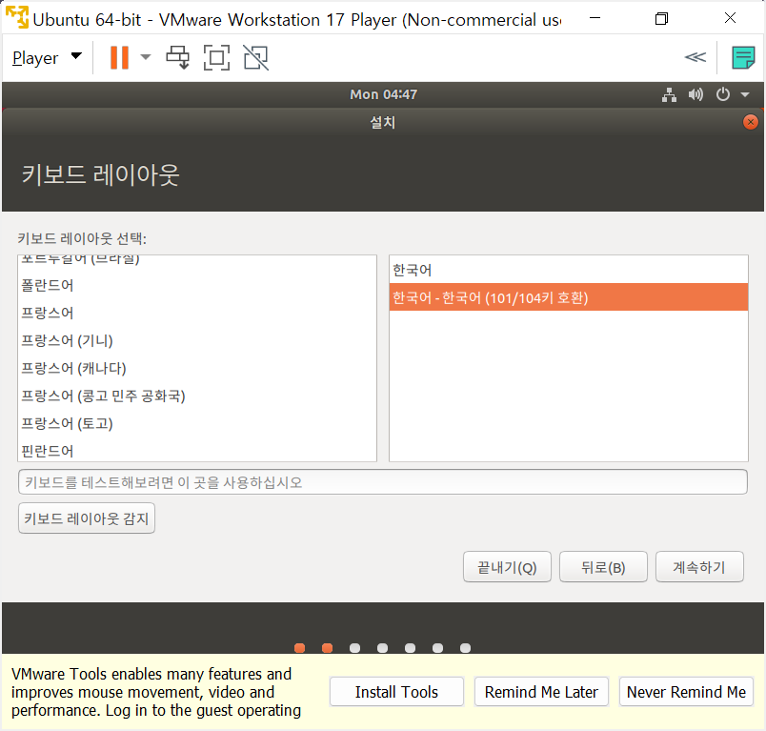Select 프랑스어 (토고) layout
Image resolution: width=766 pixels, height=731 pixels.
coord(197,423)
